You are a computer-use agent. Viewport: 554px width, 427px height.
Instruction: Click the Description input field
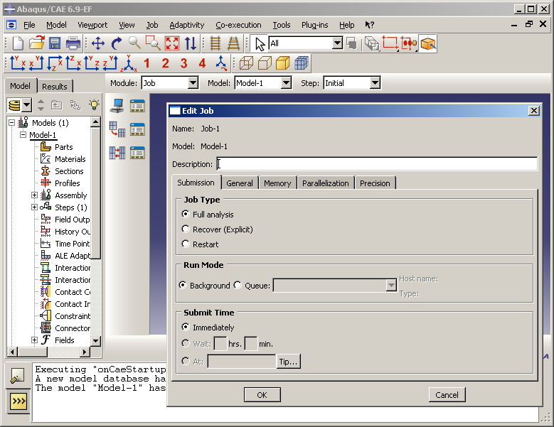click(x=377, y=164)
